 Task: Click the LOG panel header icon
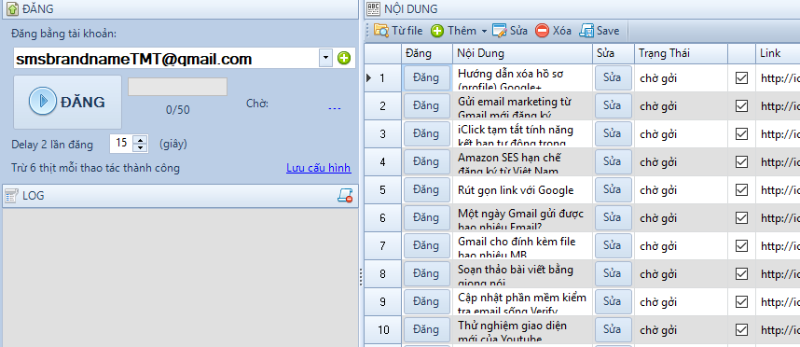point(11,196)
